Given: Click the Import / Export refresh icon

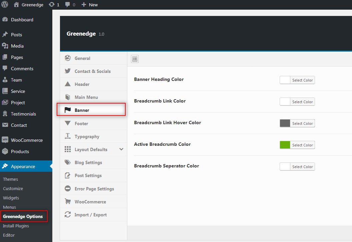Looking at the screenshot, I should coord(68,214).
